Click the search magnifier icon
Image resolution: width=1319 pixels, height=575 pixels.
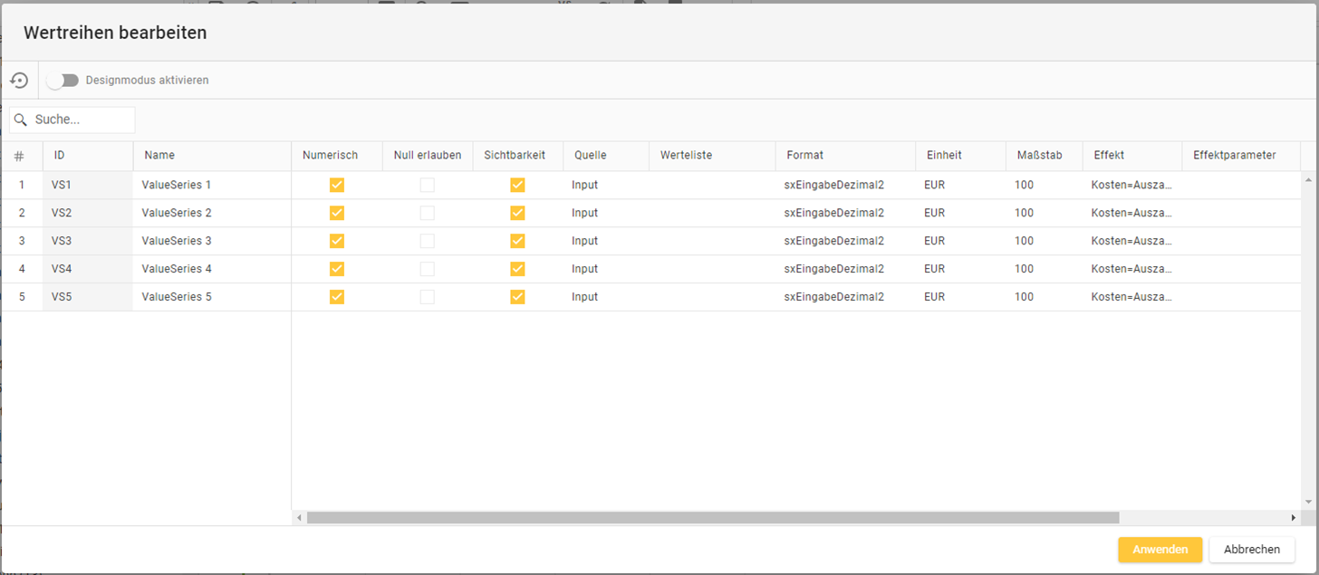pos(21,120)
